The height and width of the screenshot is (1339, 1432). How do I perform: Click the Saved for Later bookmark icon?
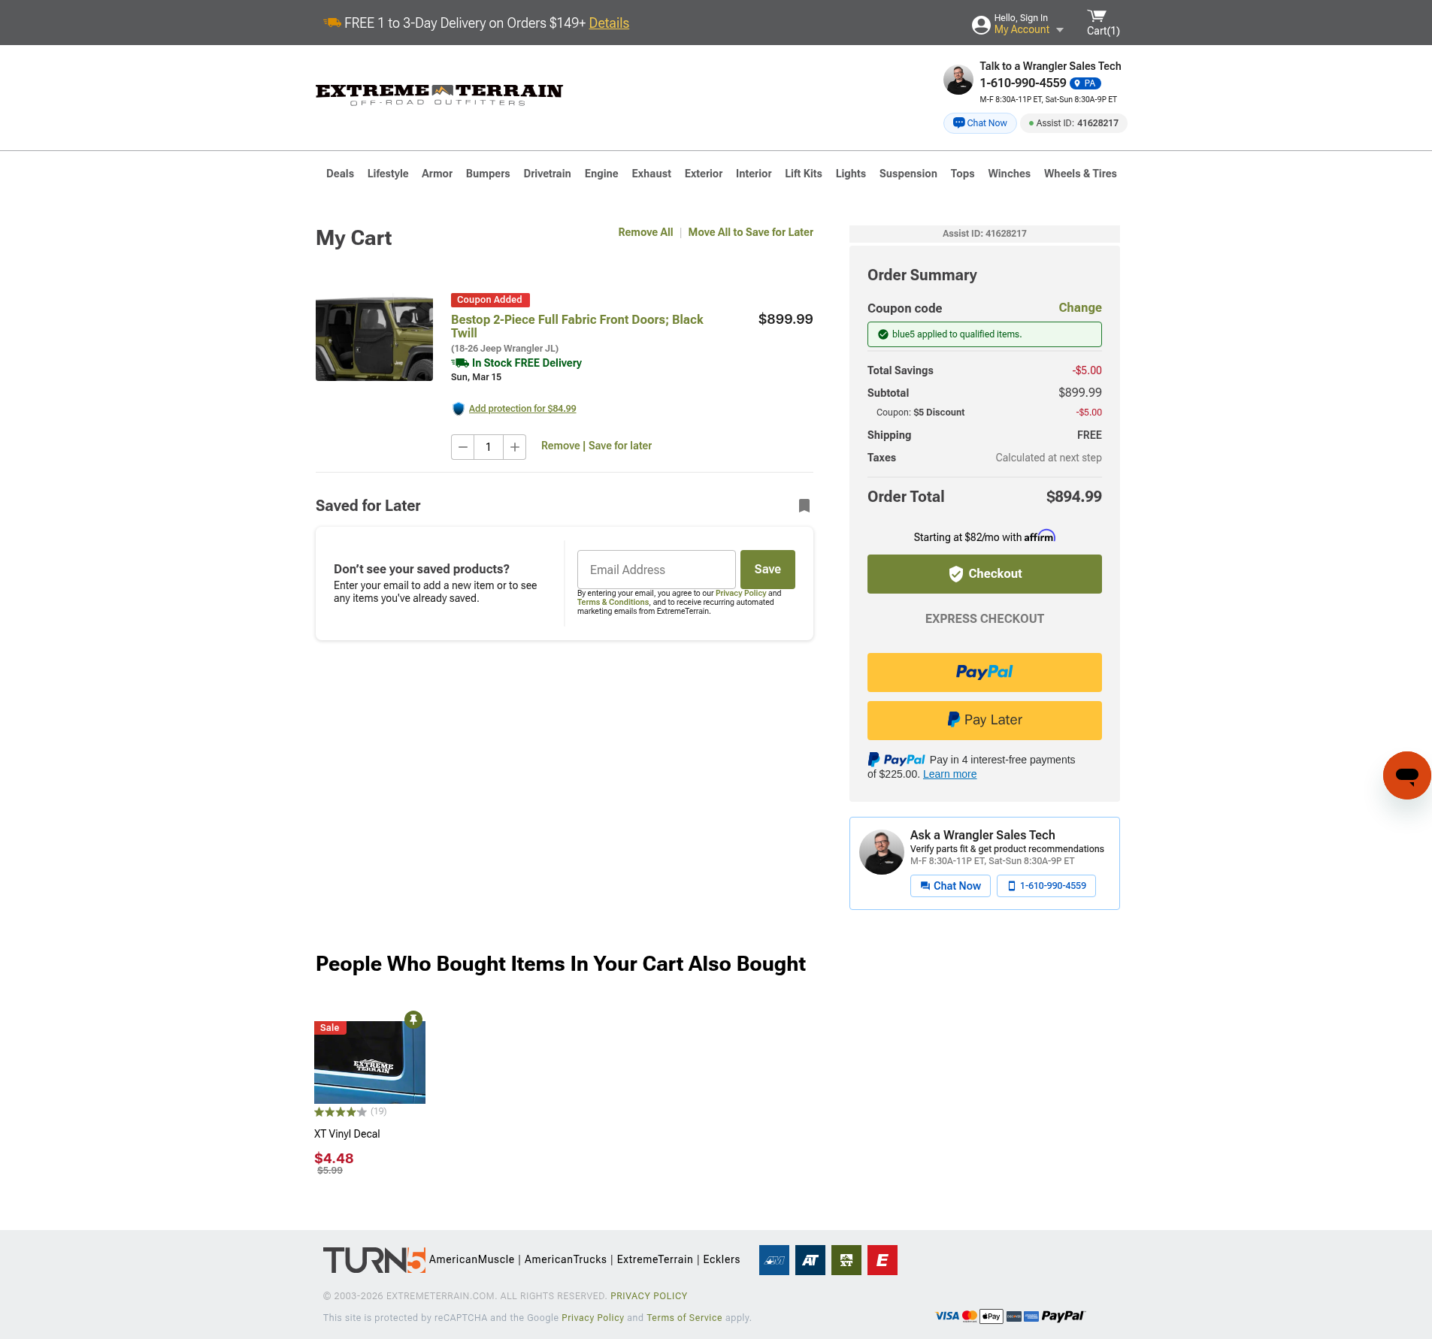(x=804, y=506)
